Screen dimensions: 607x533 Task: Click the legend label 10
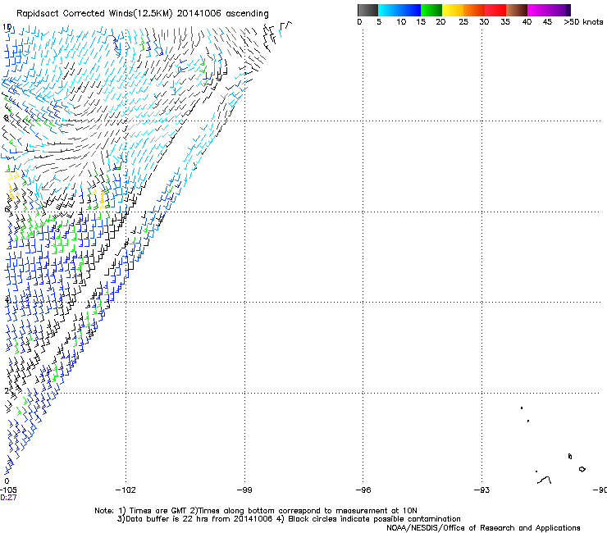pos(401,22)
